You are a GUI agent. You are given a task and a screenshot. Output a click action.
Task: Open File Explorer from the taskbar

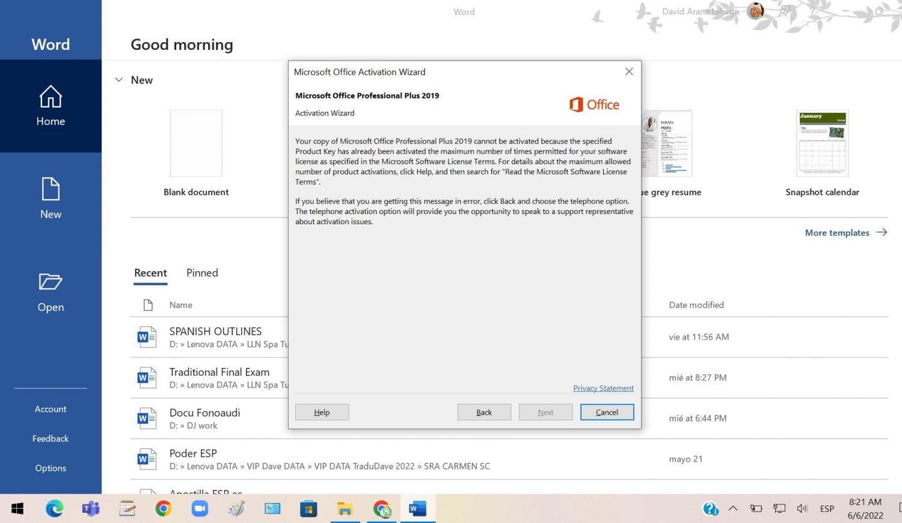point(345,509)
